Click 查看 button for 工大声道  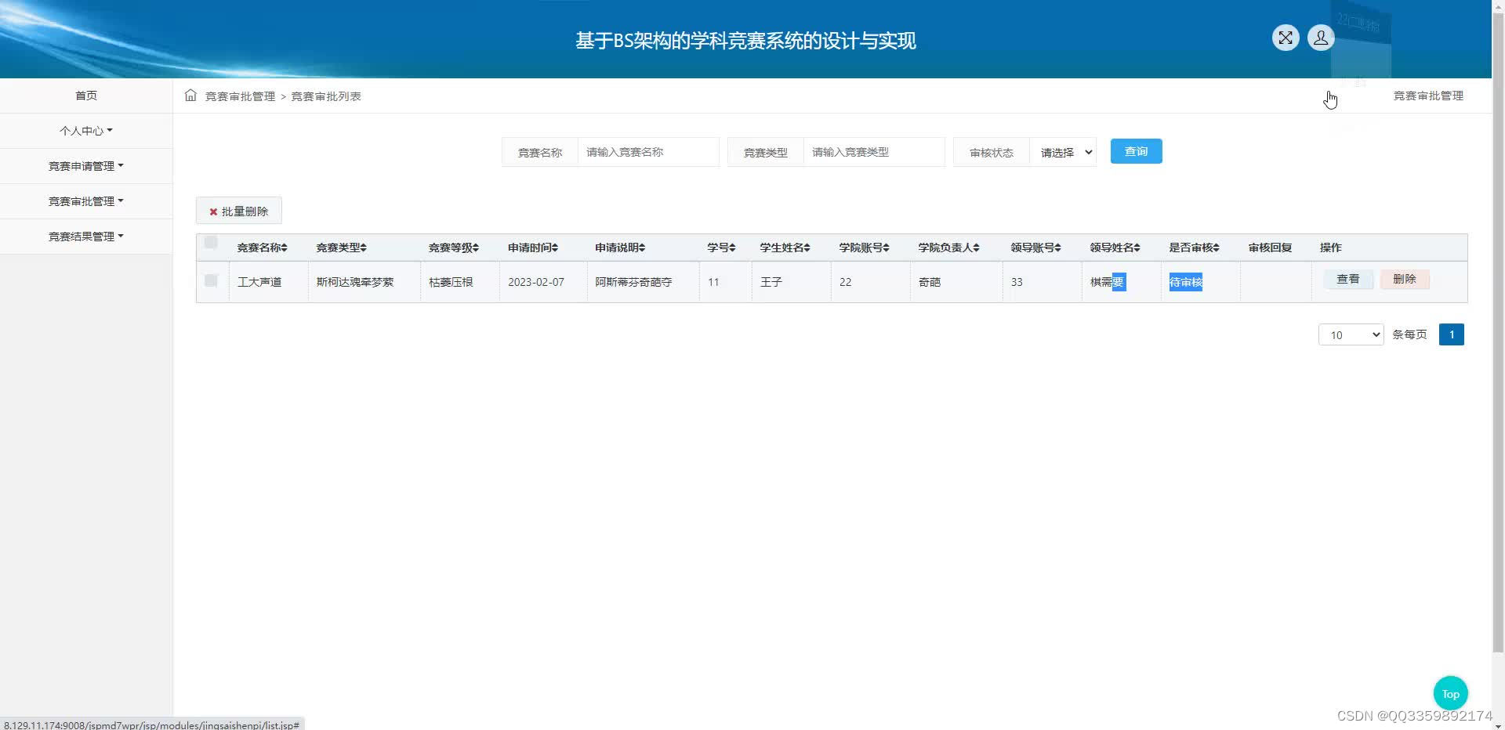(x=1348, y=279)
